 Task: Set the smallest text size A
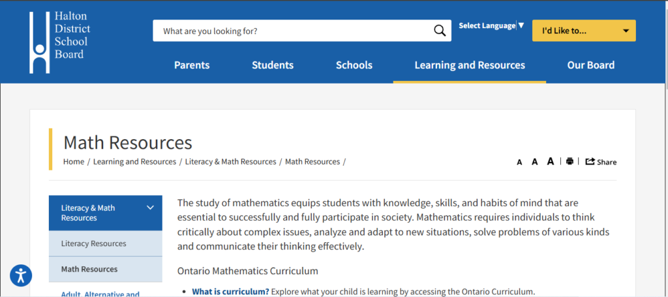click(519, 163)
